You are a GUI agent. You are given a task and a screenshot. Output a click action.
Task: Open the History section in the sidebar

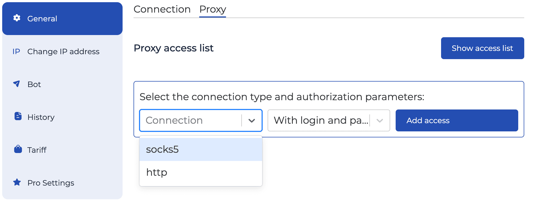pos(41,117)
